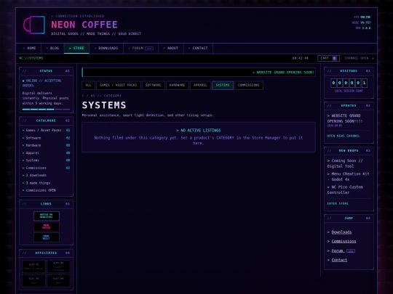Jump to Commissions in Jump panel
This screenshot has width=393, height=294.
pos(344,241)
